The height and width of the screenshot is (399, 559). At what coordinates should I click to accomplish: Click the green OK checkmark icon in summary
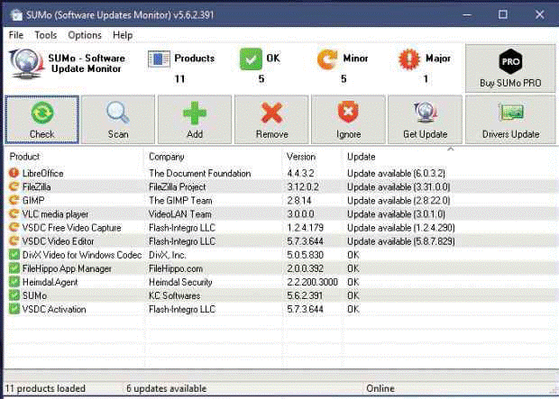pyautogui.click(x=251, y=59)
